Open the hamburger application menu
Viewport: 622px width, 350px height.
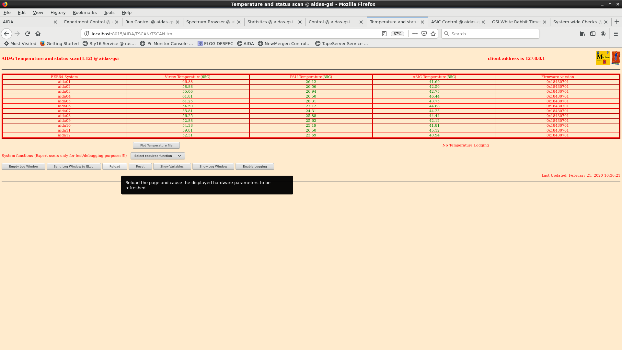(616, 34)
